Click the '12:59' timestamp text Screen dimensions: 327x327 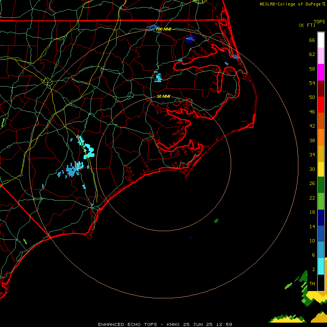tap(224, 324)
